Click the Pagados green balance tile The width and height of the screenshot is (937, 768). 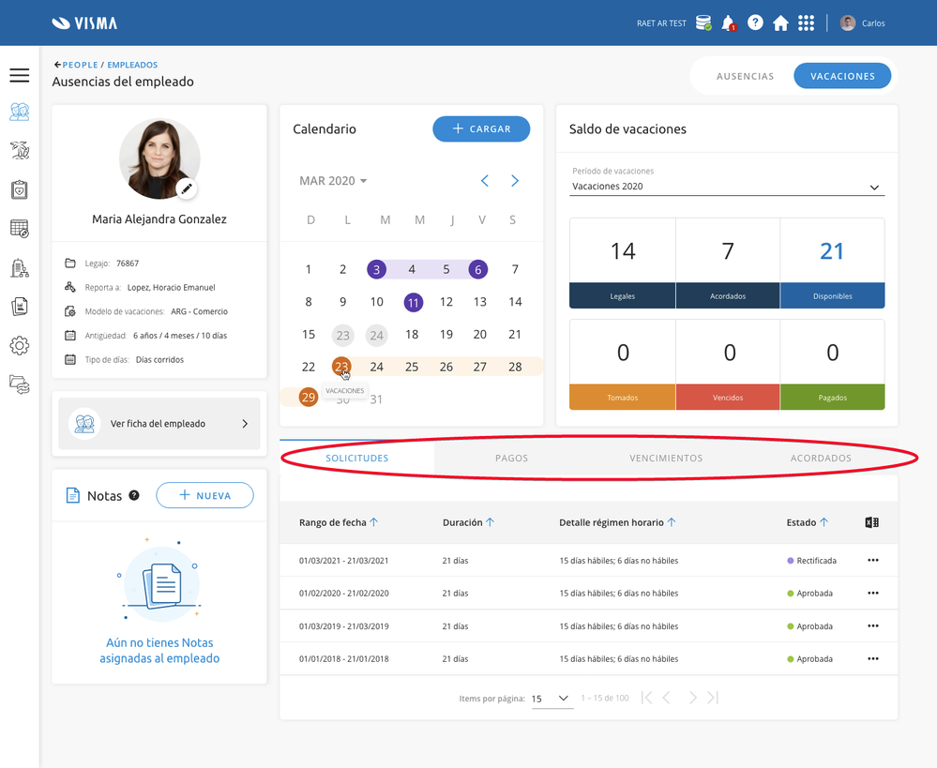point(832,365)
